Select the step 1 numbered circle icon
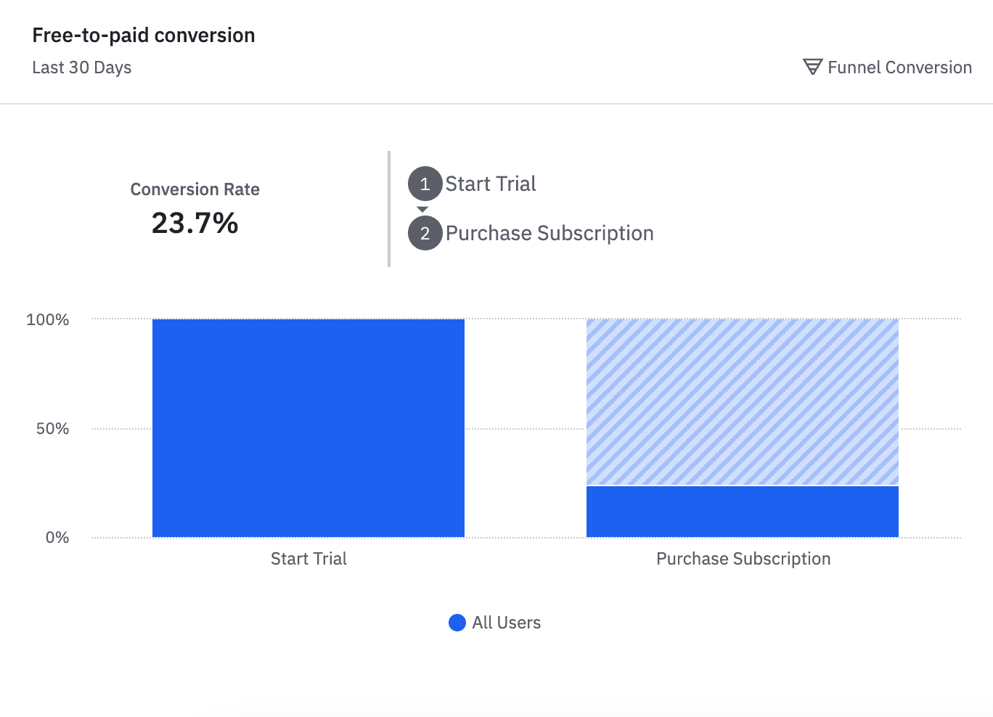Image resolution: width=993 pixels, height=717 pixels. 425,184
